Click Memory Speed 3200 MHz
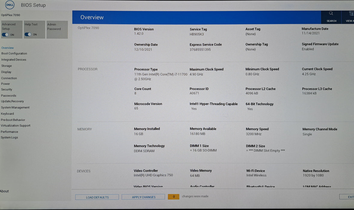This screenshot has width=354, height=210. [254, 134]
